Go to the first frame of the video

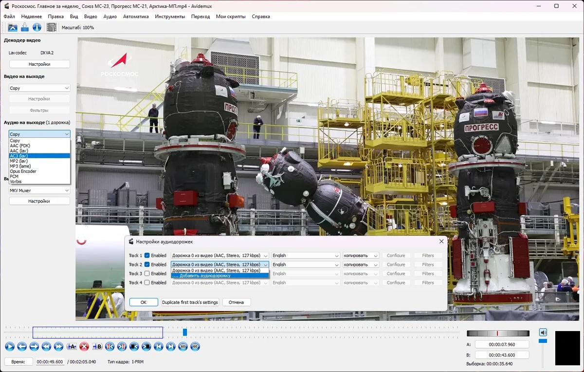coord(158,347)
